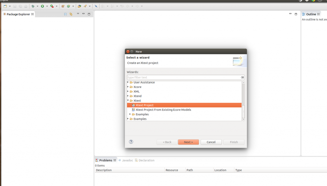Screen dimensions: 327x186
Task: Open the New Java Class dropdown arrow
Action: coord(73,6)
